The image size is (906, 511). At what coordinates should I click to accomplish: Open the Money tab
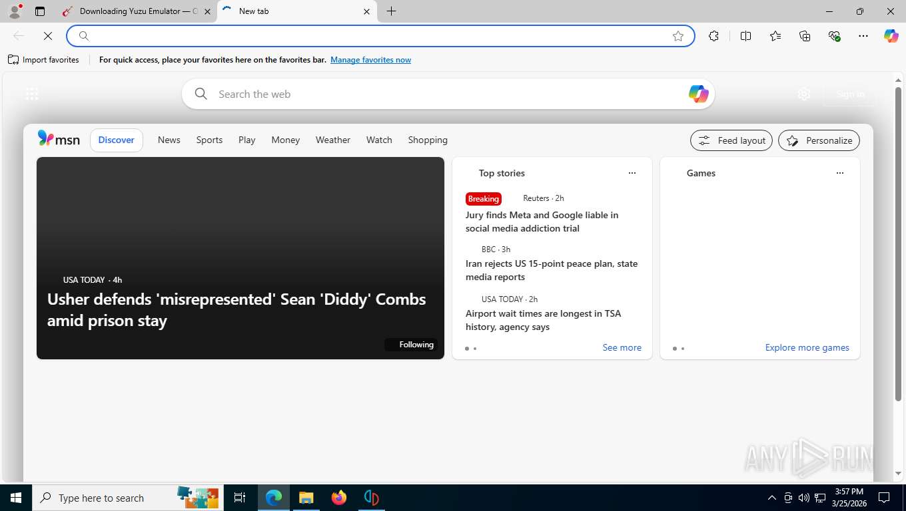(286, 140)
